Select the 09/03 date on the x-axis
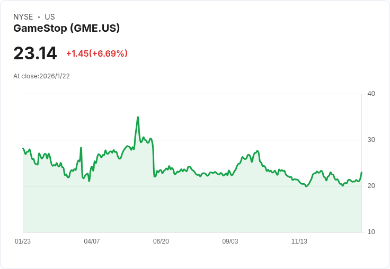The image size is (390, 269). [x=230, y=241]
